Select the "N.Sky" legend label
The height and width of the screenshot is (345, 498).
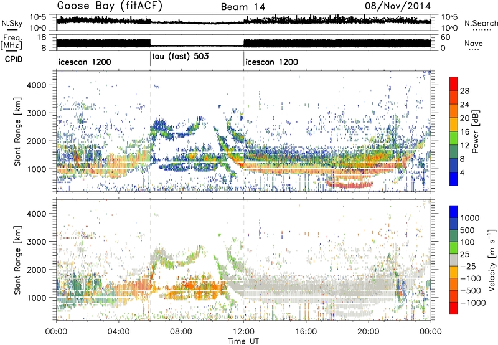point(12,23)
